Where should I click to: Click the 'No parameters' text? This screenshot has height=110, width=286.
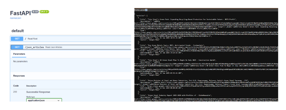tap(21, 61)
